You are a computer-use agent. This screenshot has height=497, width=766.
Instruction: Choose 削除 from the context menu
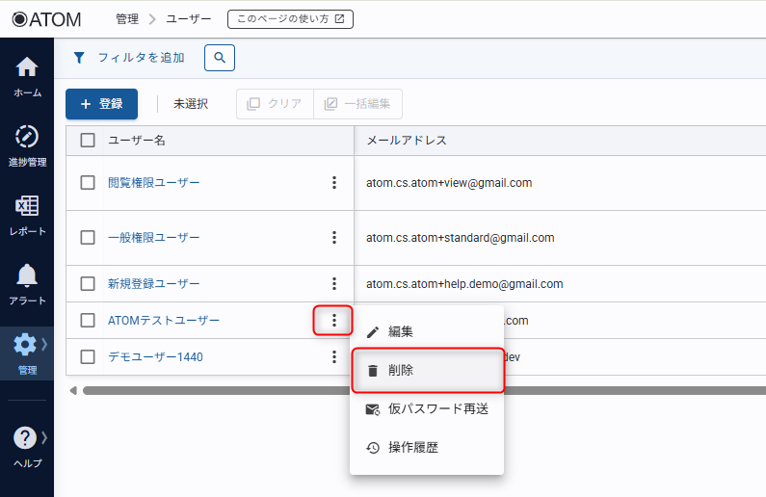tap(426, 370)
